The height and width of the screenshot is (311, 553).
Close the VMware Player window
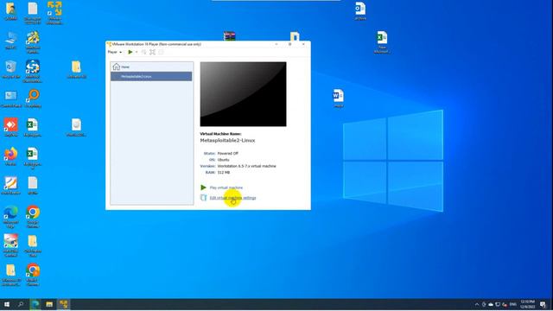point(303,44)
